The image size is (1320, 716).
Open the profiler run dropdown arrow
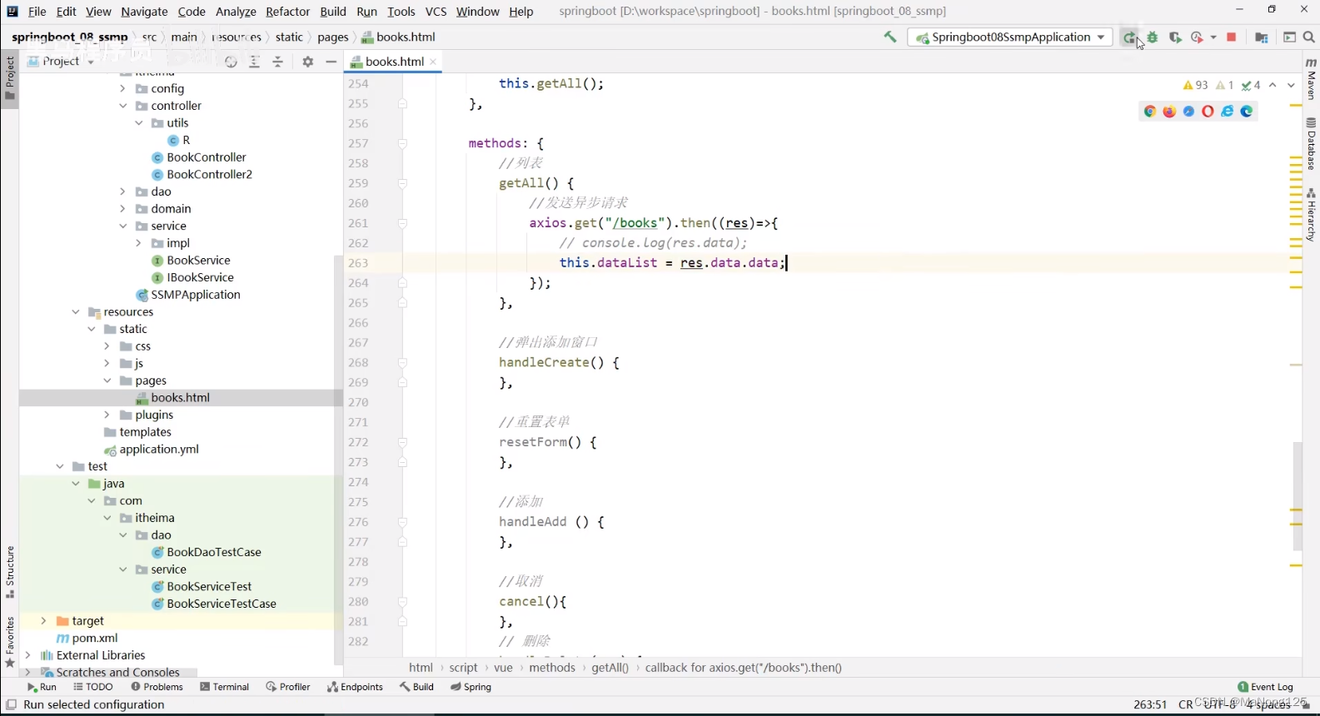point(1213,37)
